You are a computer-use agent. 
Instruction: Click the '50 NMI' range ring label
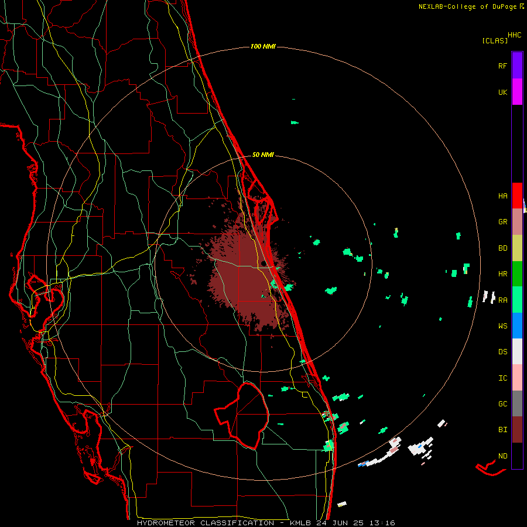pos(263,155)
